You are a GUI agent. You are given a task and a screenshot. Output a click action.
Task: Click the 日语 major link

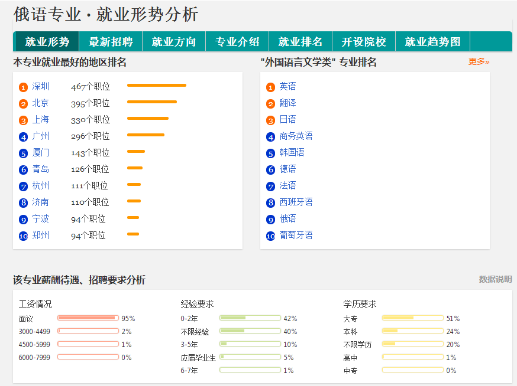pos(288,119)
